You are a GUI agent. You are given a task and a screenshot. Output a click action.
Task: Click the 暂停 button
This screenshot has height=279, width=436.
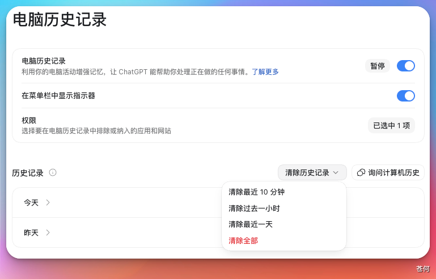[378, 66]
